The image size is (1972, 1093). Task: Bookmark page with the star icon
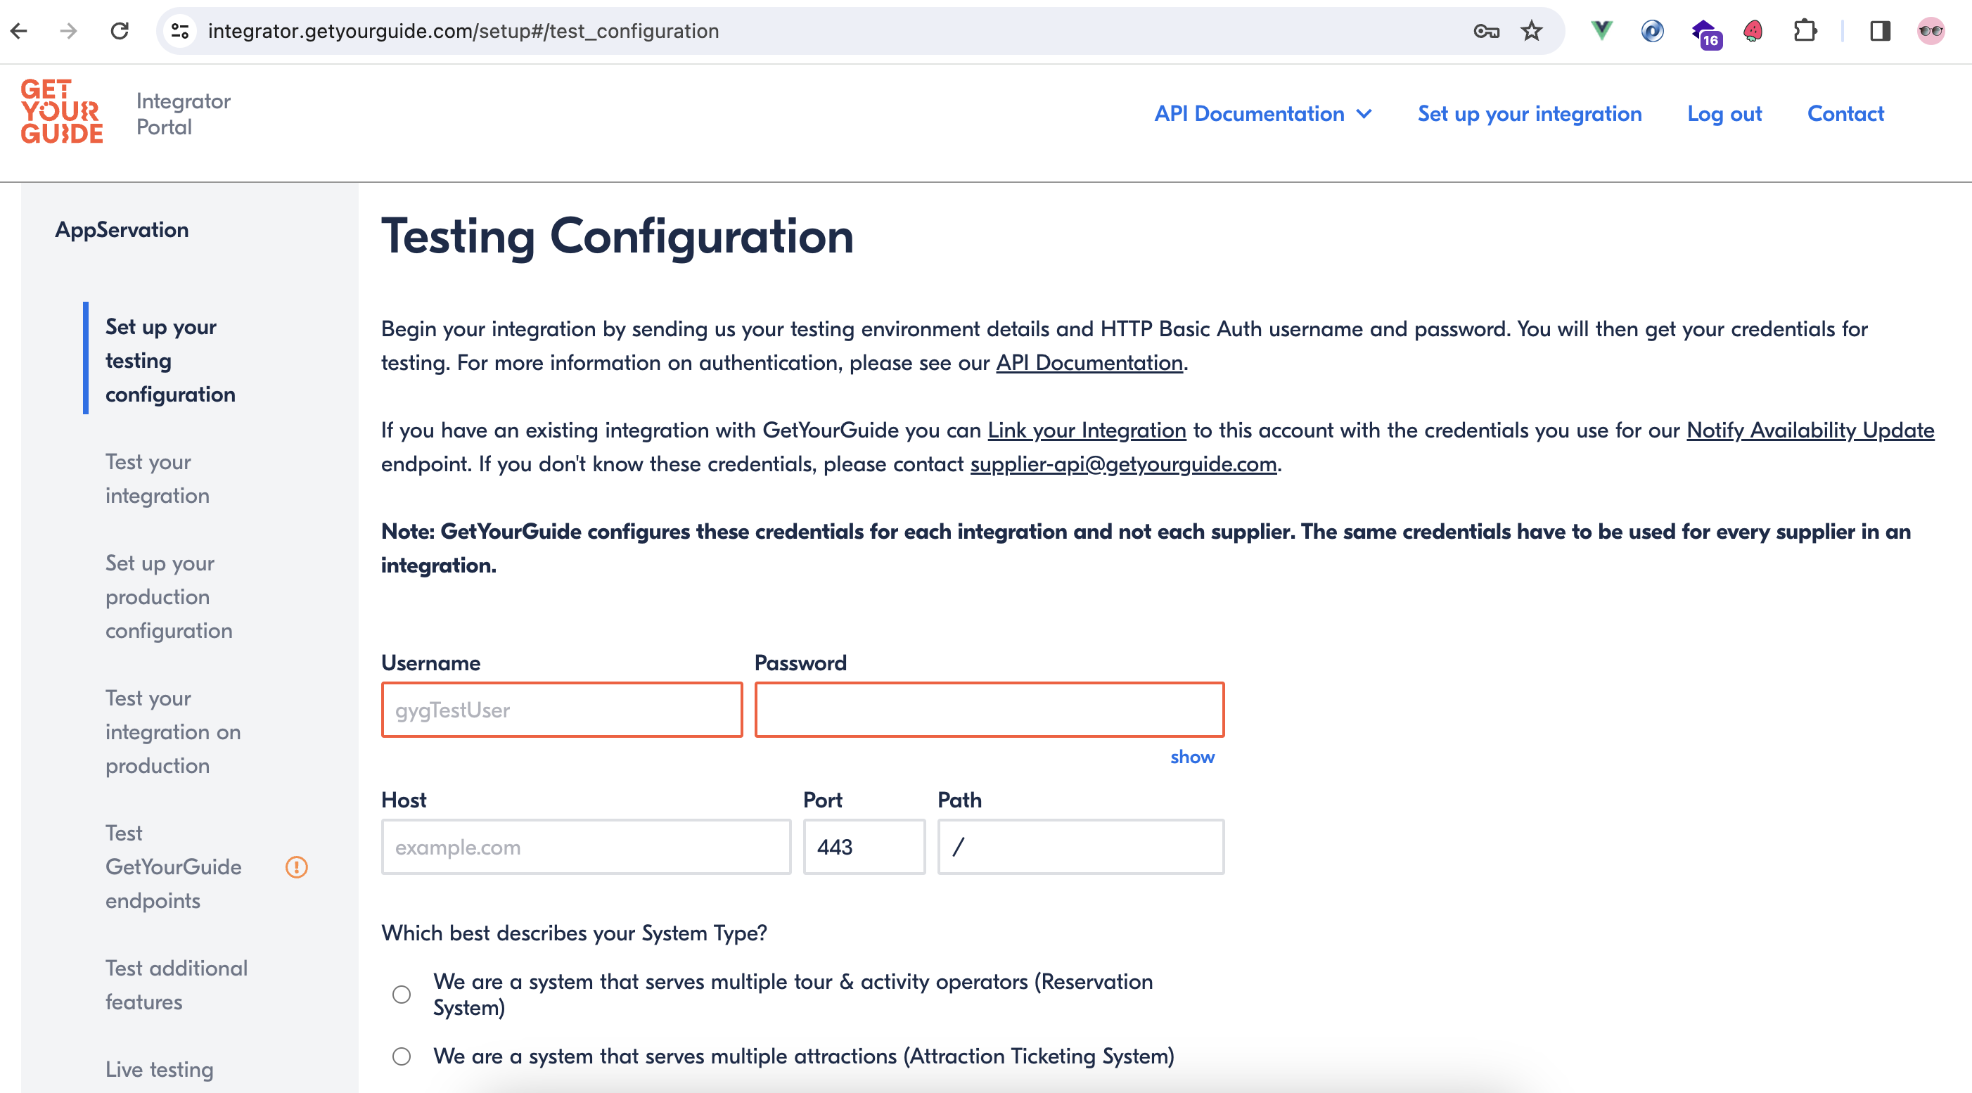coord(1531,31)
